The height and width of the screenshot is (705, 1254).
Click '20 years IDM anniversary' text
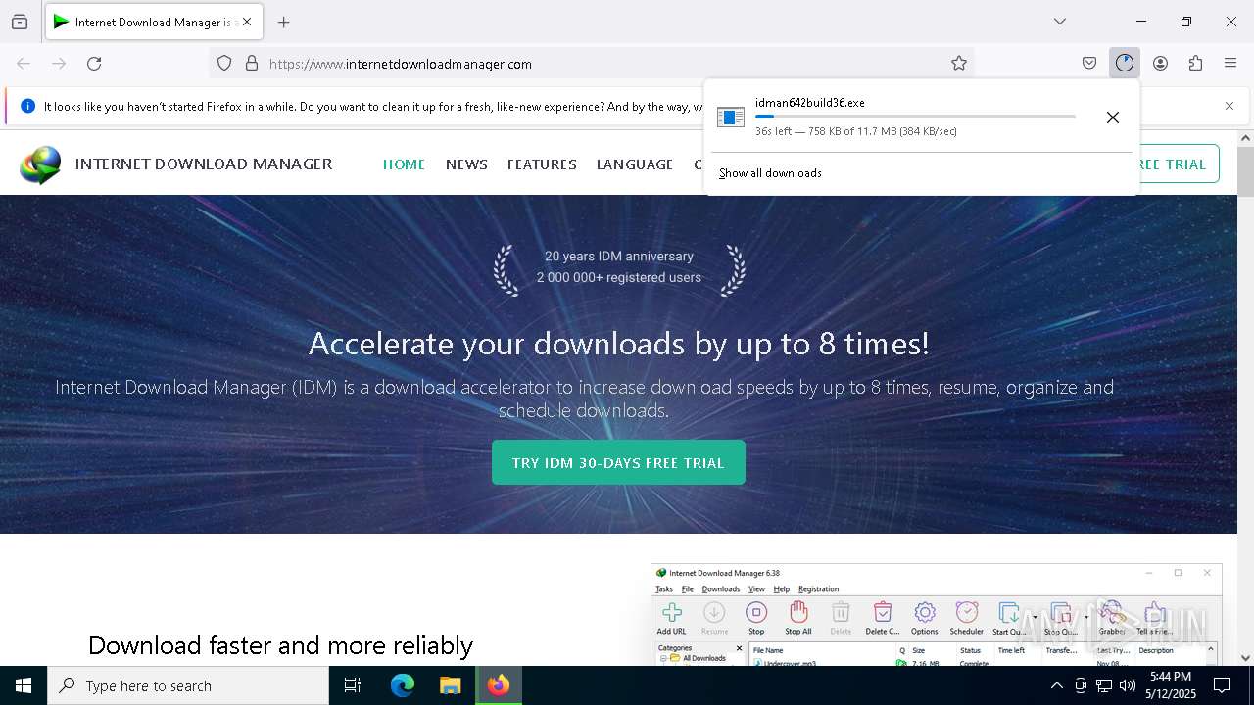coord(619,257)
